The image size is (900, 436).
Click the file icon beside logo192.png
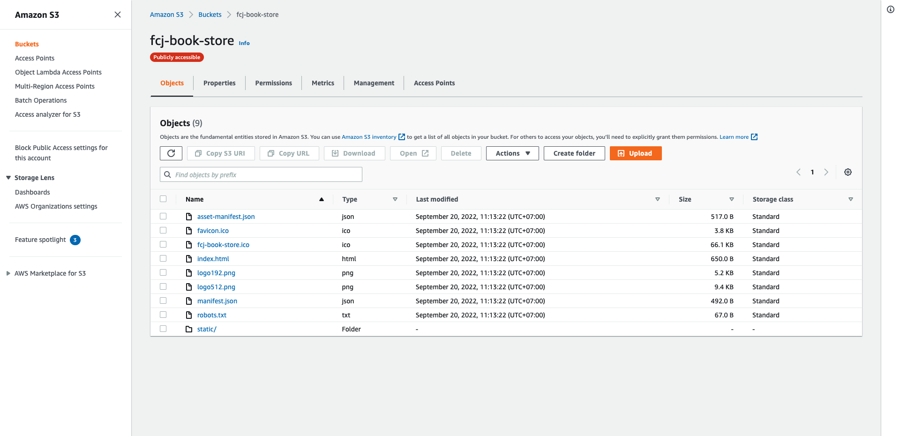[189, 273]
